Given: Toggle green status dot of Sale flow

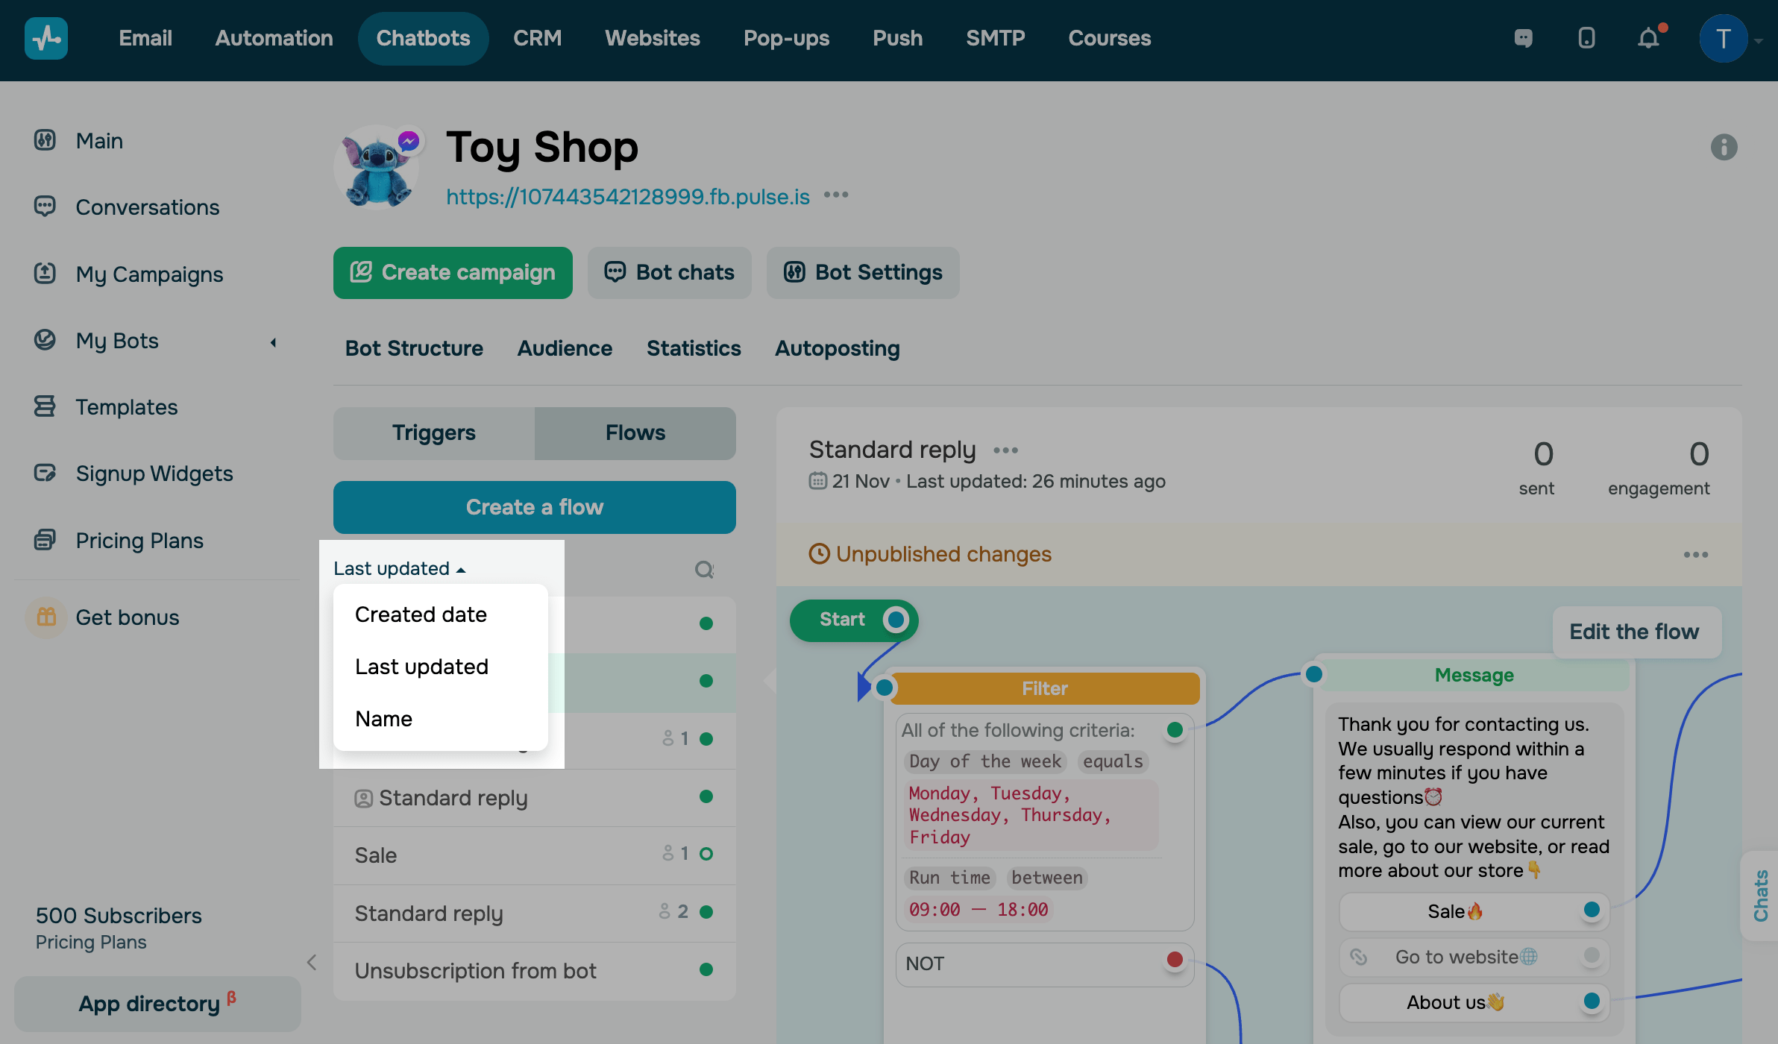Looking at the screenshot, I should 706,854.
